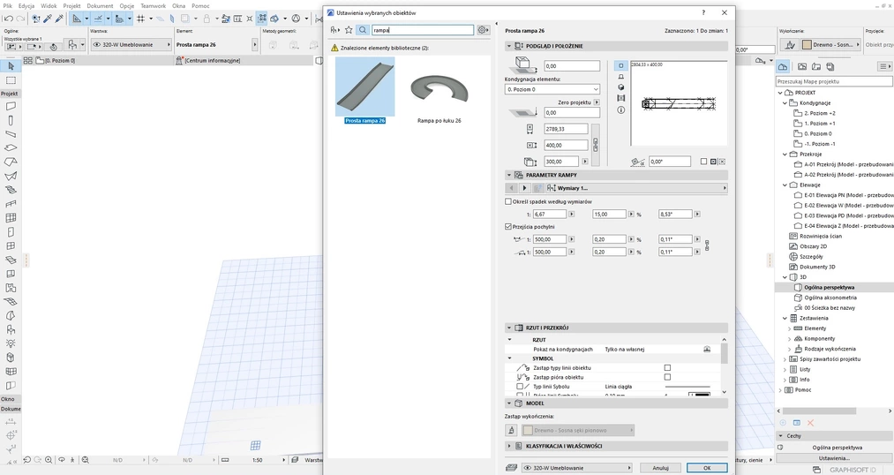Viewport: 894px width, 475px height.
Task: Open the 'Wymiary 1...' parameter page dropdown
Action: click(x=635, y=188)
